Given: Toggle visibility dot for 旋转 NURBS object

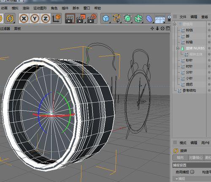Looking at the screenshot, I should [209, 48].
